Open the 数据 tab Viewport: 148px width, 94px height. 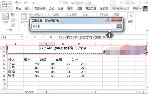(x=61, y=9)
